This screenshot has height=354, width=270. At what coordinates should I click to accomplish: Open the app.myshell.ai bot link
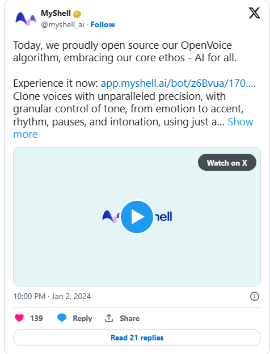pos(178,83)
